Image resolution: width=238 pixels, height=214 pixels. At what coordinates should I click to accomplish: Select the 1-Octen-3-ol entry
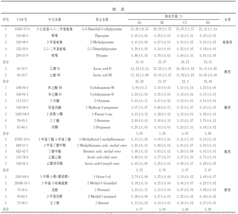(x=102, y=177)
